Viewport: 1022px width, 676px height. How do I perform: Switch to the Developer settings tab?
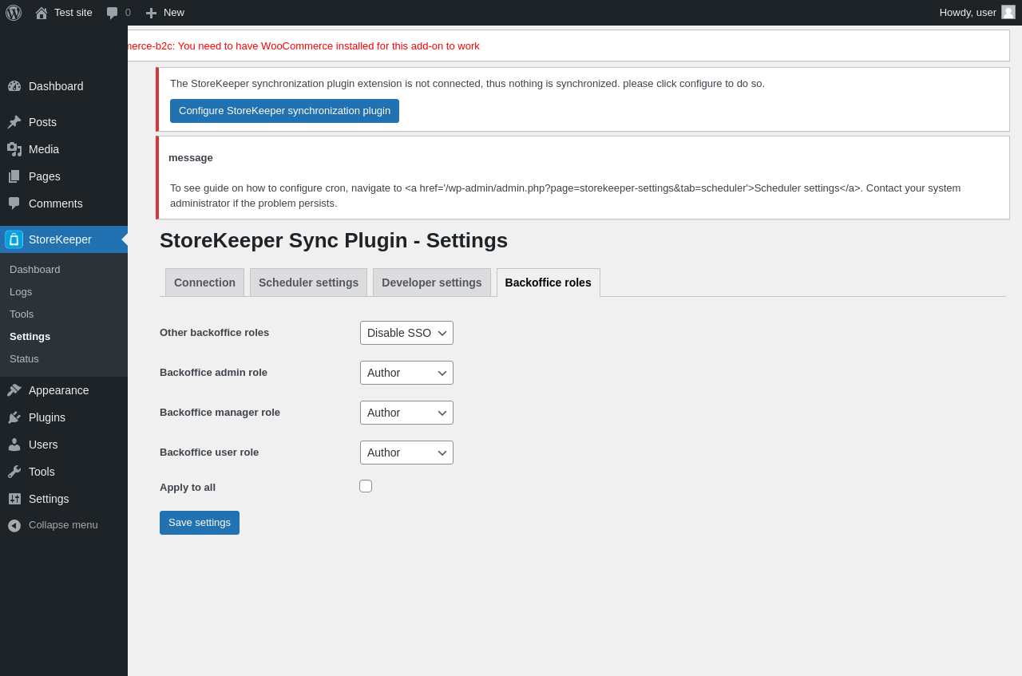click(431, 283)
